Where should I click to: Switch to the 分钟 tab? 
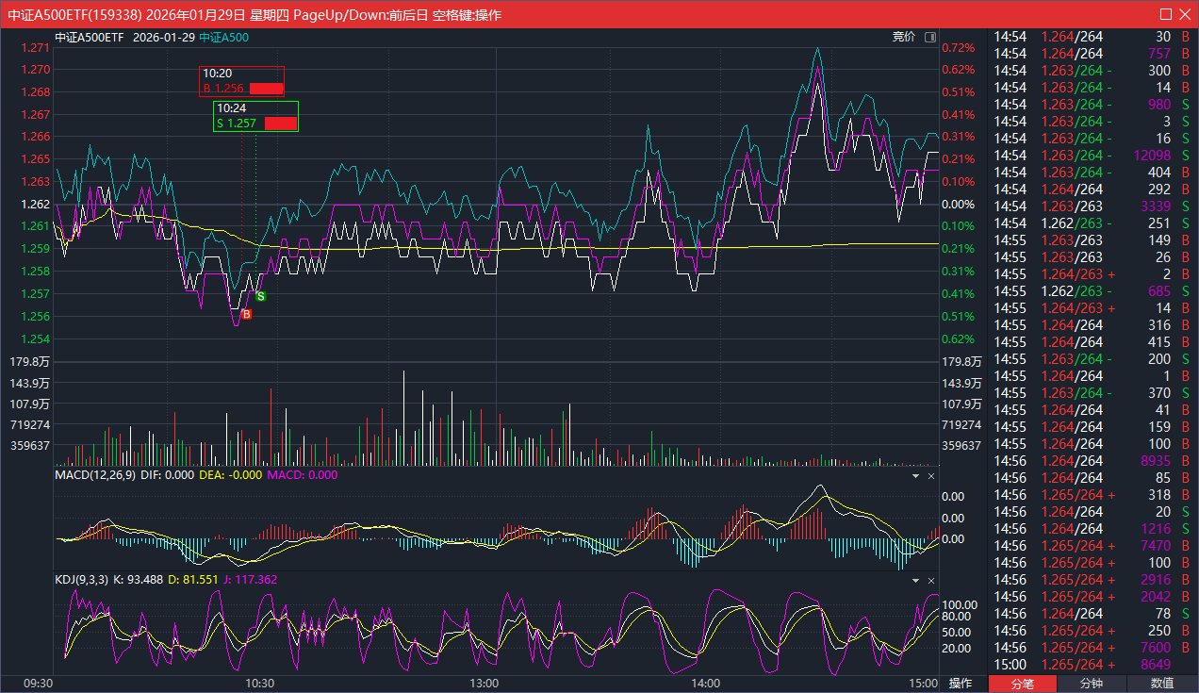[x=1092, y=684]
